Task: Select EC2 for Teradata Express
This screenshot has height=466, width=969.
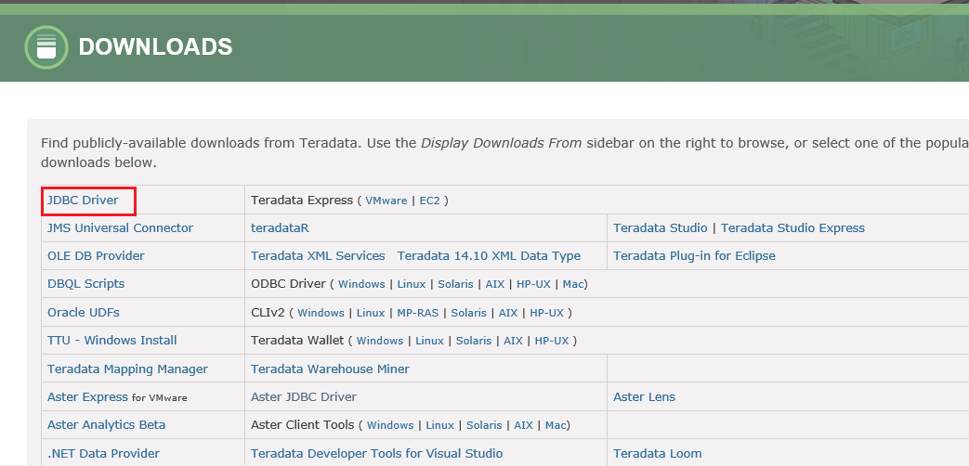Action: click(x=429, y=201)
